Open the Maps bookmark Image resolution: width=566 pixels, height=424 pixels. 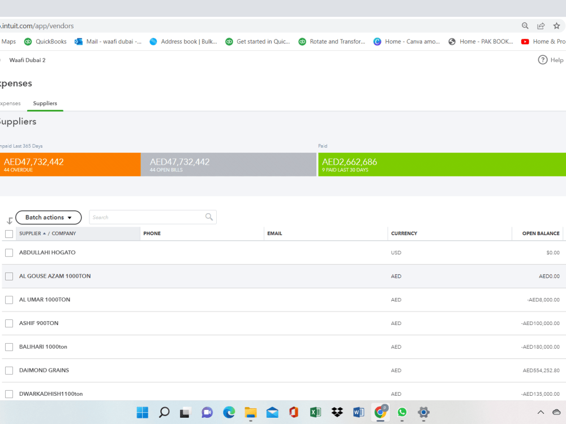(8, 41)
